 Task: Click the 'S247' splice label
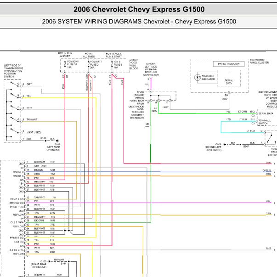(246, 147)
